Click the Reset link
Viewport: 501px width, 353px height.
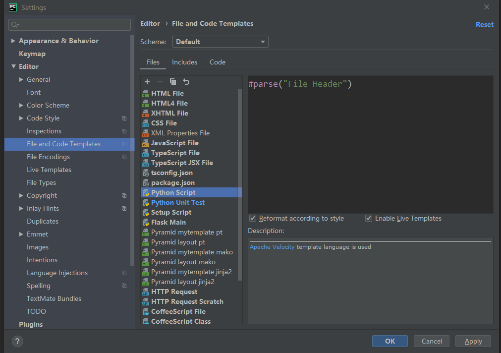click(x=484, y=24)
